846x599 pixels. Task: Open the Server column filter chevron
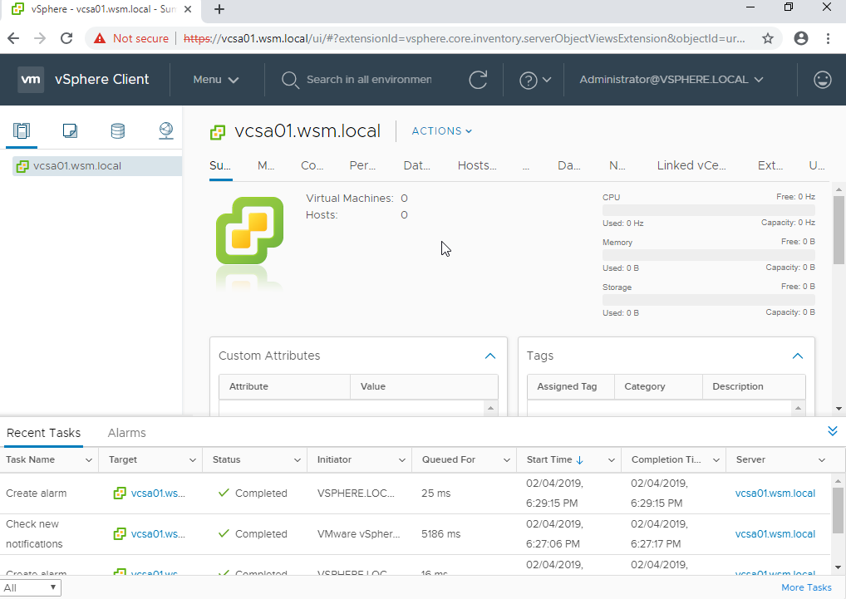[822, 460]
